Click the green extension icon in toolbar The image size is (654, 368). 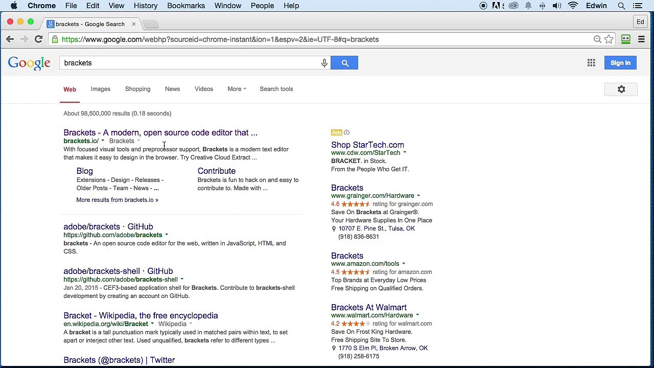point(626,39)
